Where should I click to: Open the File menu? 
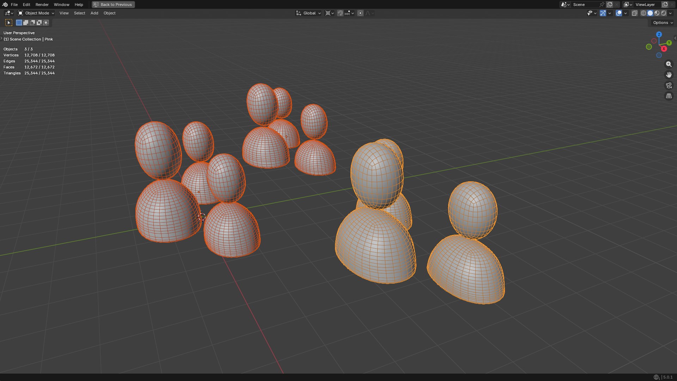14,5
